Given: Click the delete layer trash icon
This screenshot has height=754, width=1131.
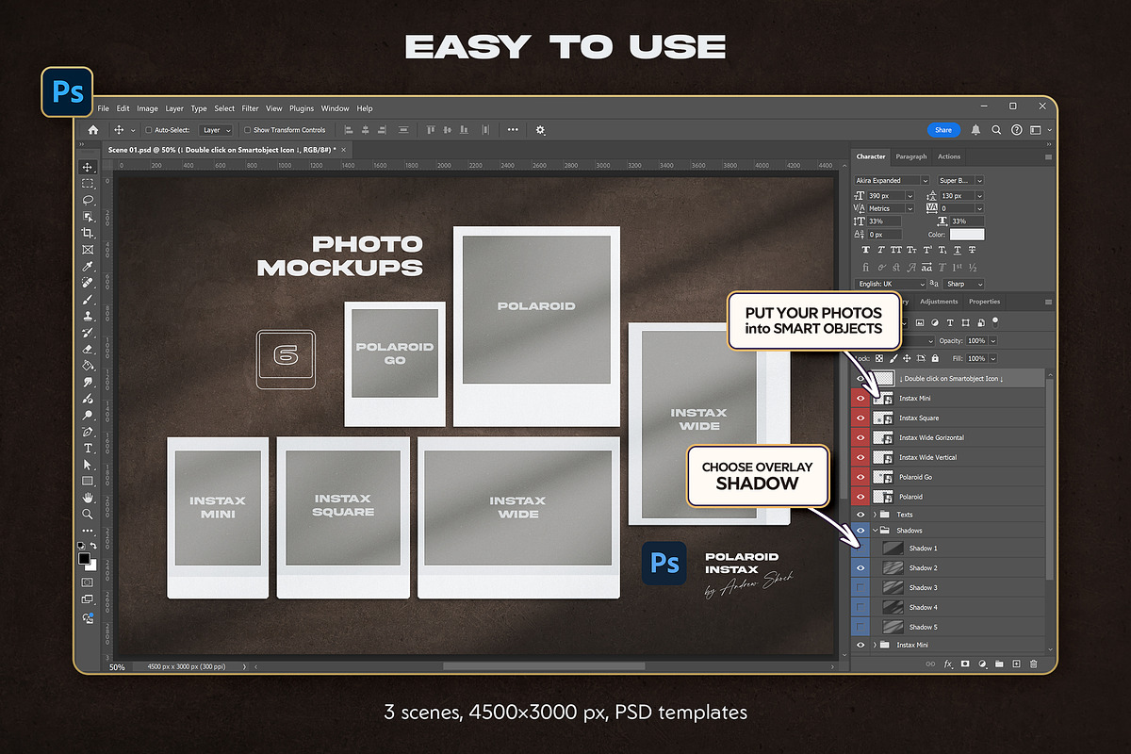Looking at the screenshot, I should (x=1033, y=664).
